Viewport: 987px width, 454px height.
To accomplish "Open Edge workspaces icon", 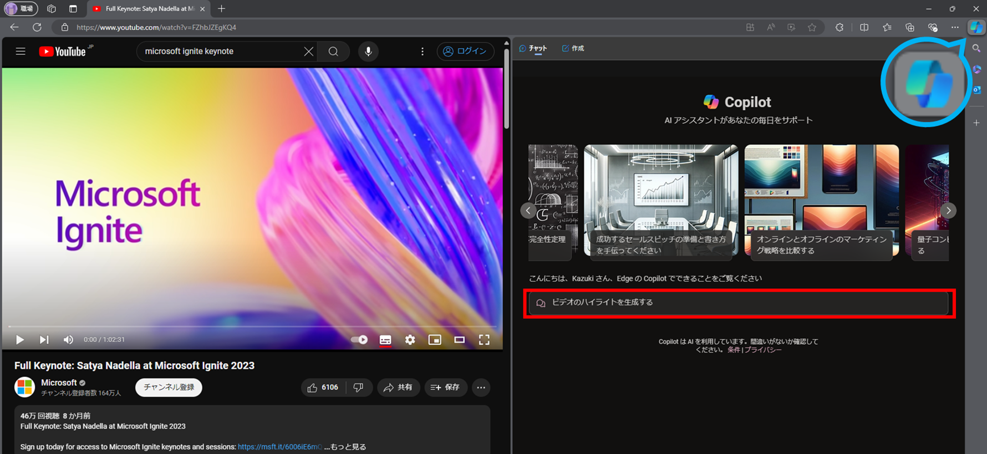I will click(x=52, y=9).
